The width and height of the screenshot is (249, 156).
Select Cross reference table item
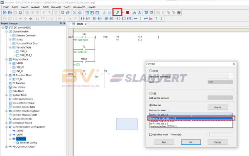24,103
